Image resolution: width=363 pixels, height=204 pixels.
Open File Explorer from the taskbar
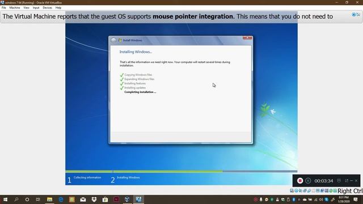tap(49, 199)
